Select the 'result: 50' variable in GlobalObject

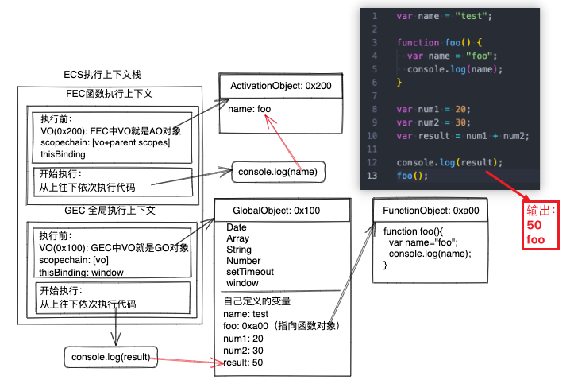click(243, 363)
